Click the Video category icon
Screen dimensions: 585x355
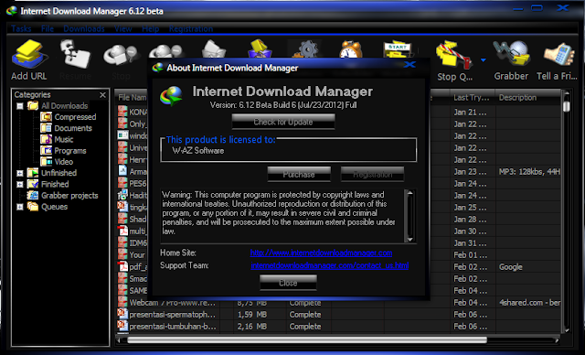point(47,162)
